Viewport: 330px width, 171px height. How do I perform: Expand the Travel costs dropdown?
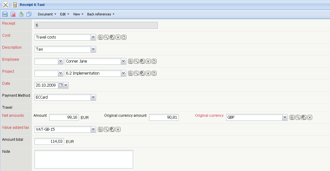[x=93, y=37]
